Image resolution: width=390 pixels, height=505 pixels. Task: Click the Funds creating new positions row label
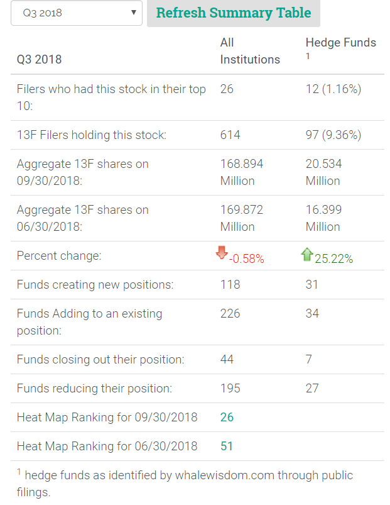(95, 284)
